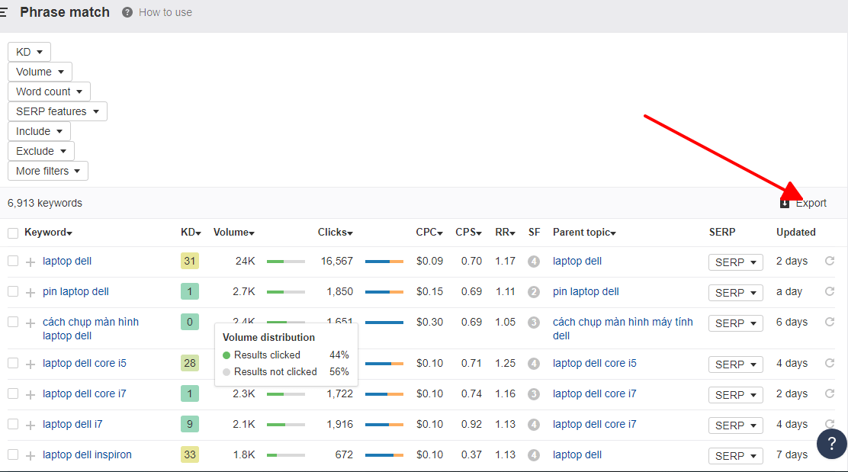848x472 pixels.
Task: Click the Export download icon
Action: coord(784,204)
